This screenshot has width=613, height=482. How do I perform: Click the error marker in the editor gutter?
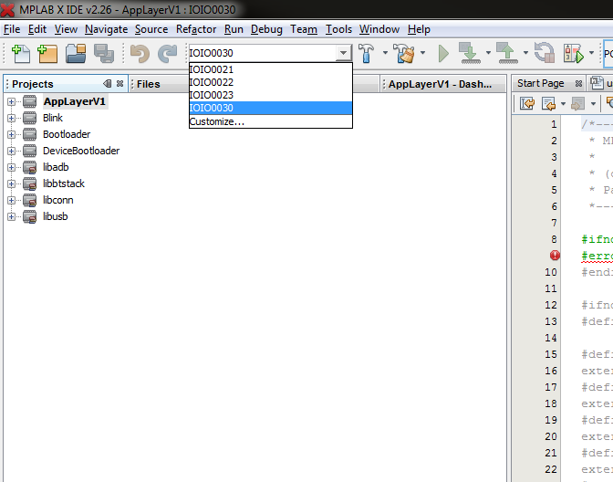pyautogui.click(x=555, y=256)
